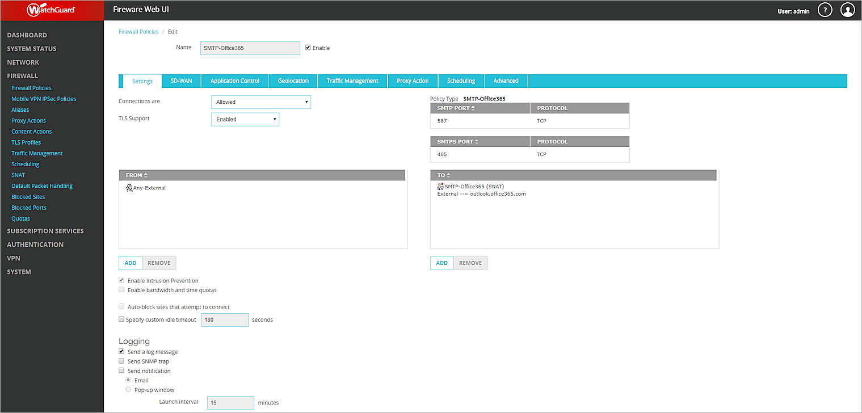This screenshot has width=862, height=413.
Task: Sort the FROM column using its sort arrows
Action: point(144,175)
